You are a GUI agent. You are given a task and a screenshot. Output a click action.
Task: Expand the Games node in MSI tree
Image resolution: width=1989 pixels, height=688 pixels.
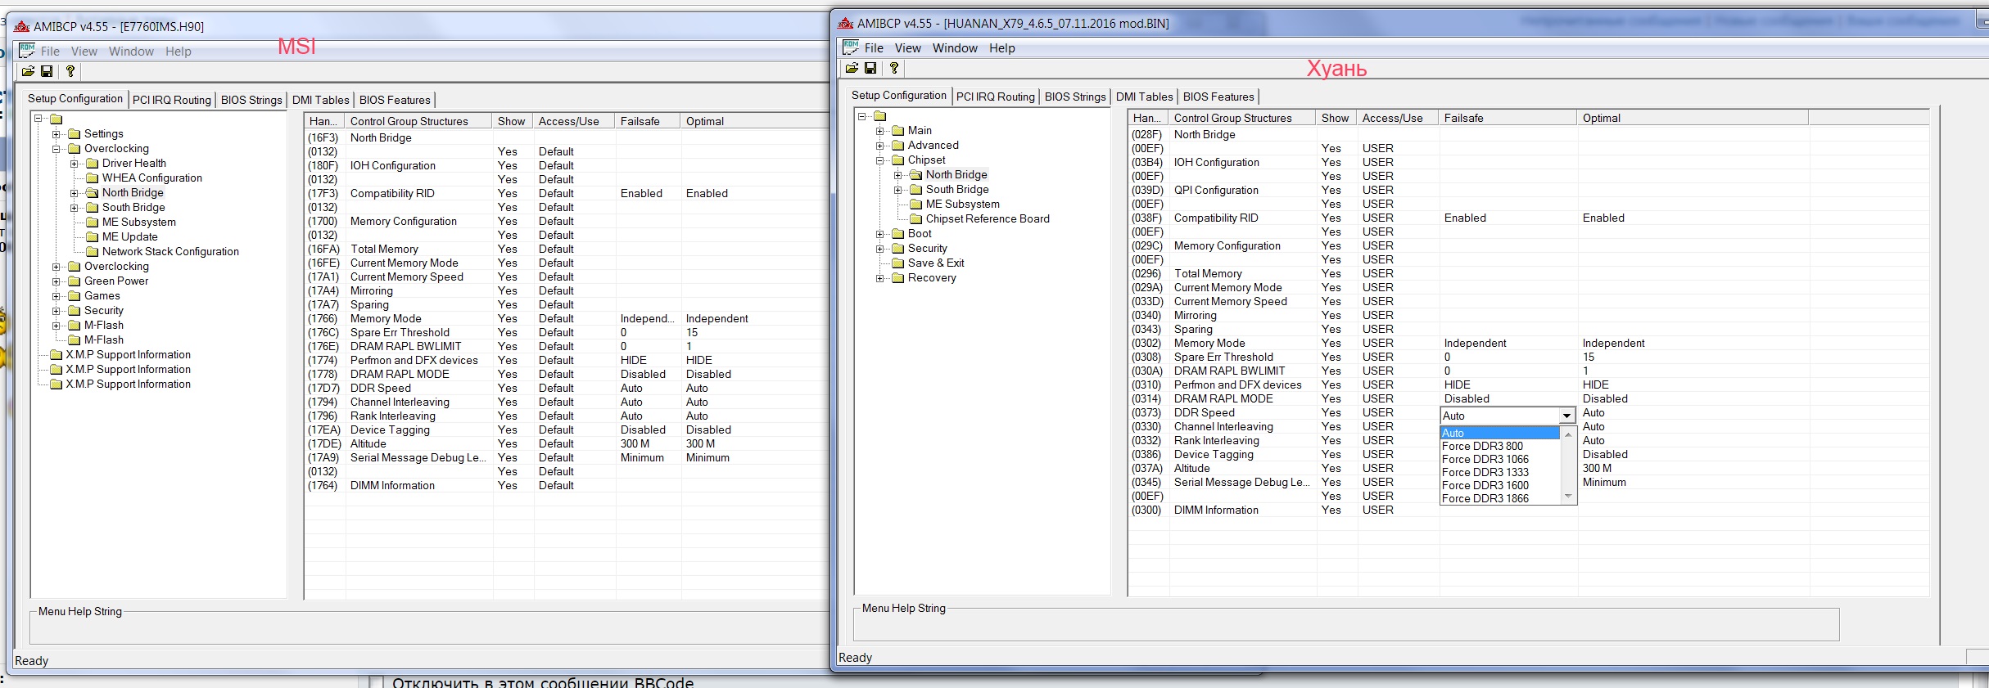click(x=57, y=296)
